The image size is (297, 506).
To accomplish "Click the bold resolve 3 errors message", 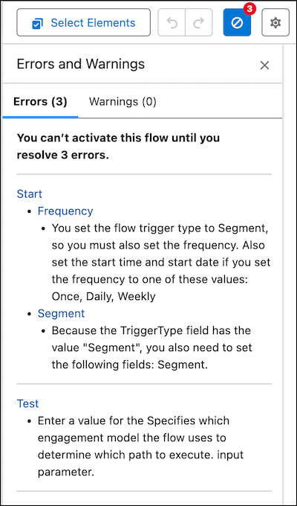I will [x=118, y=147].
